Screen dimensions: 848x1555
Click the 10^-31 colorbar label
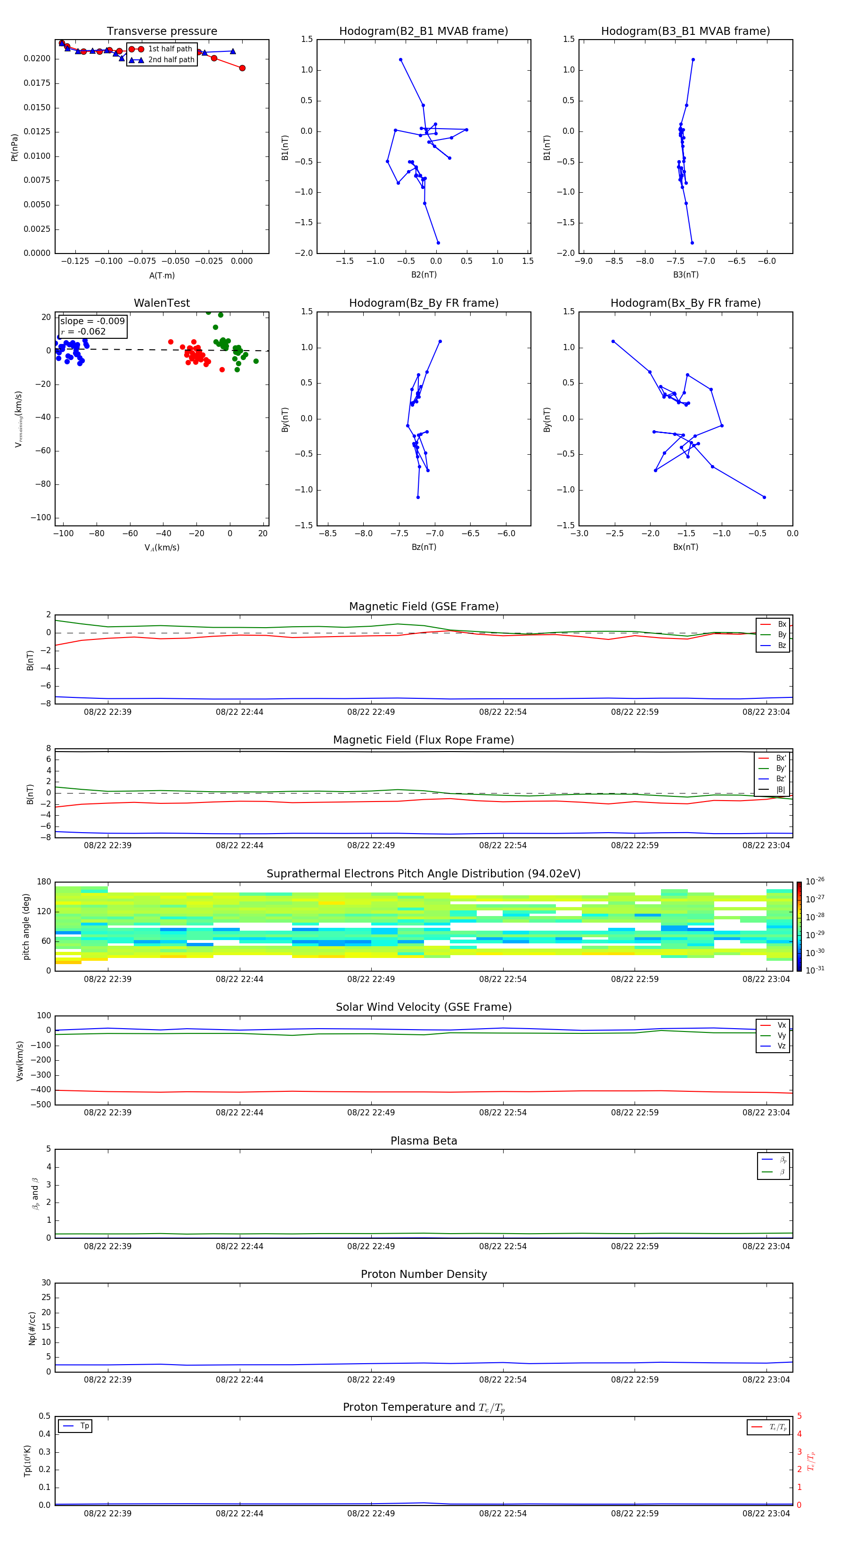[815, 970]
